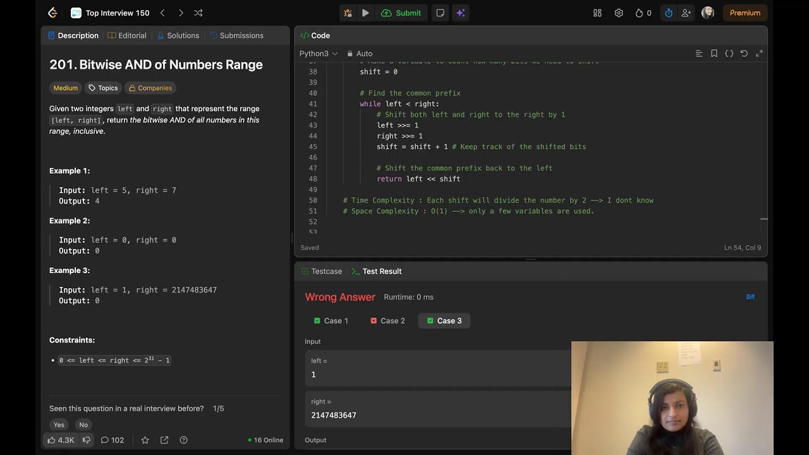Click the 'shift = 0' code line
Screen dimensions: 809x455
pyautogui.click(x=379, y=71)
